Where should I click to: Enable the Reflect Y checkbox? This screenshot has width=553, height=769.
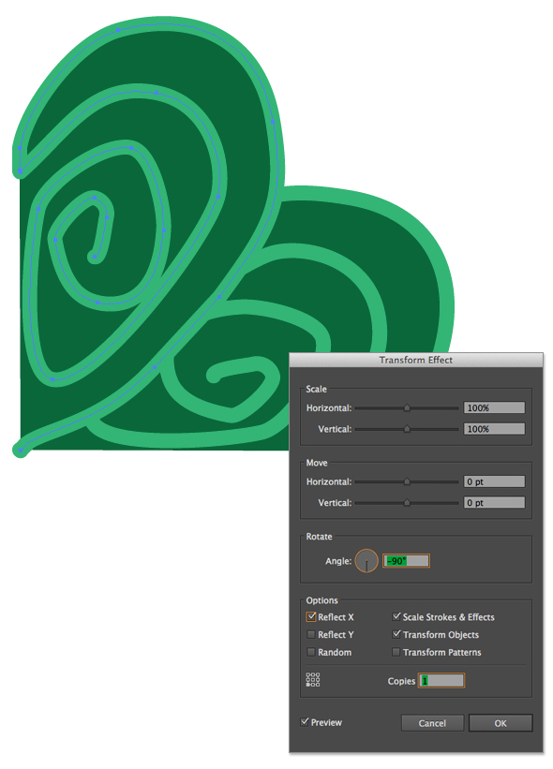point(311,634)
